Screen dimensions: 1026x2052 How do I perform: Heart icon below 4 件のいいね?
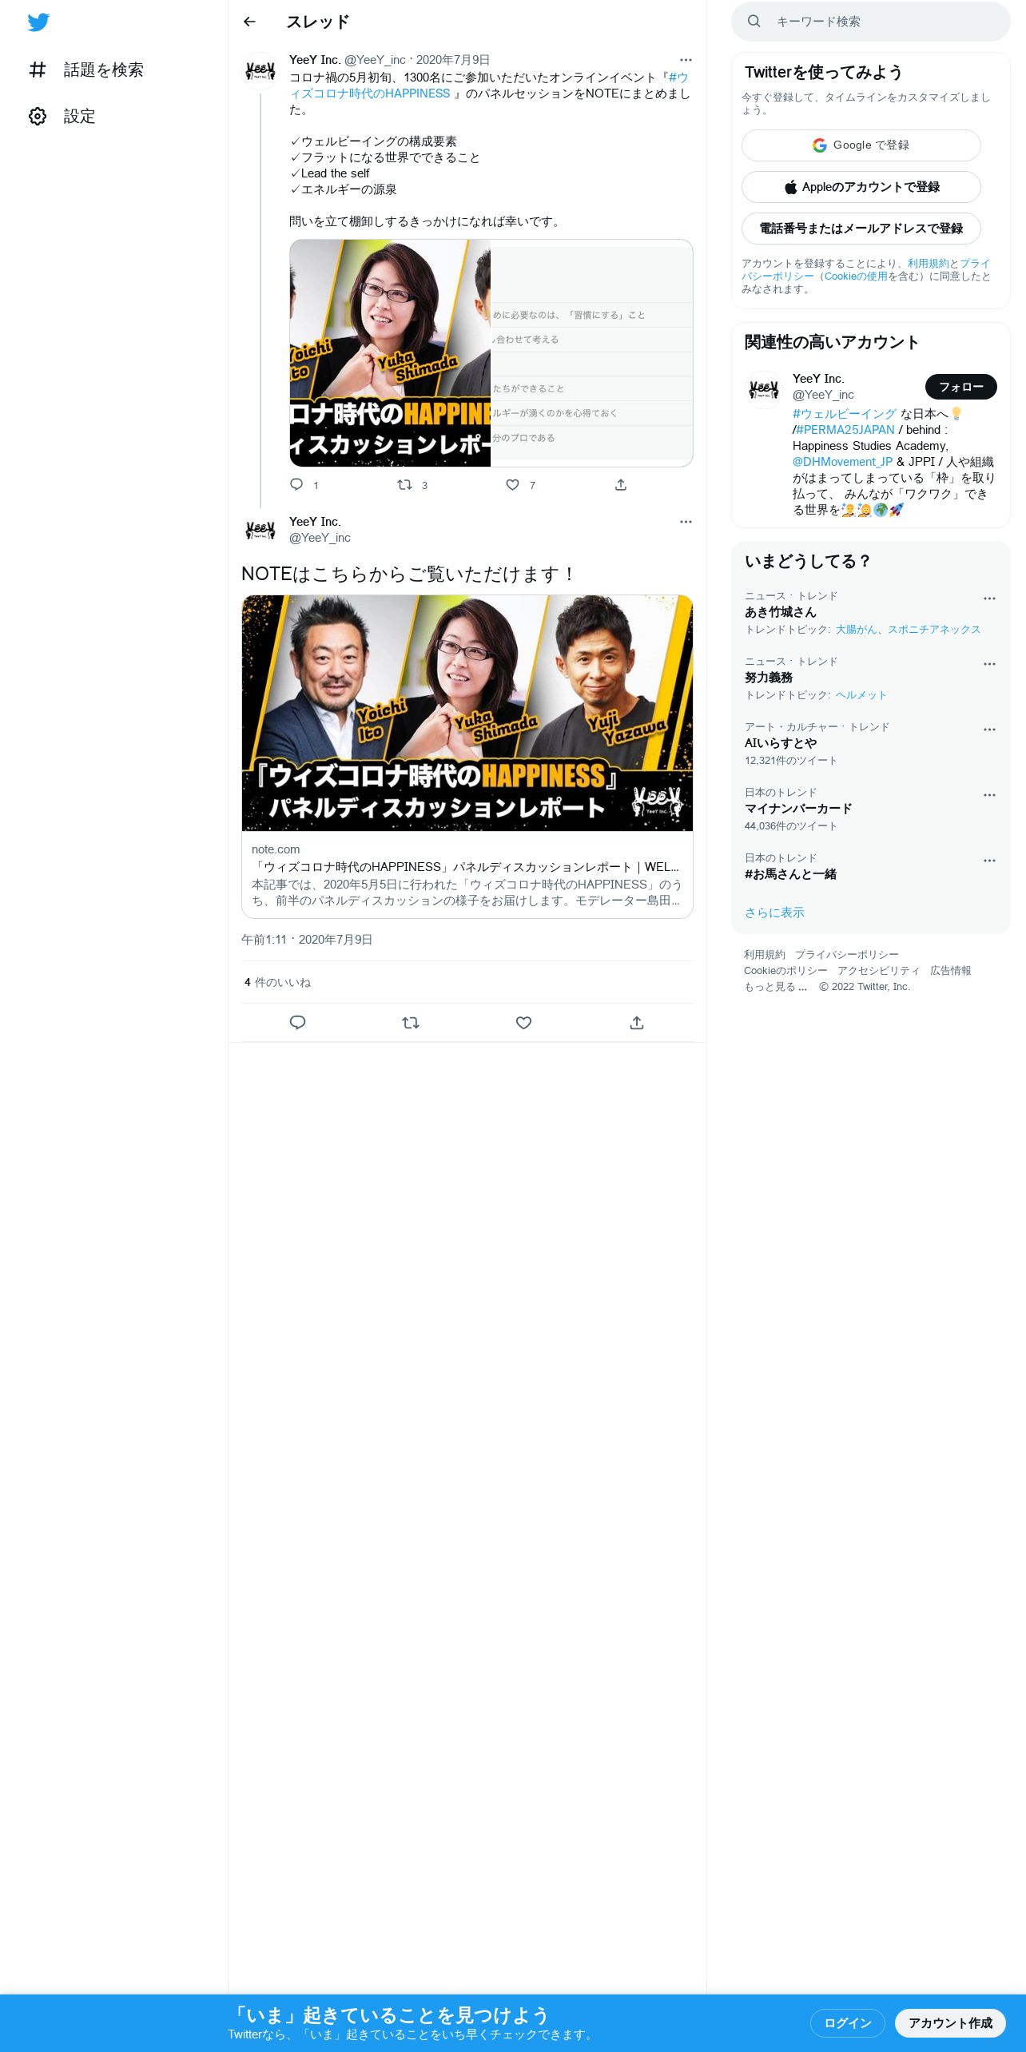click(523, 1023)
